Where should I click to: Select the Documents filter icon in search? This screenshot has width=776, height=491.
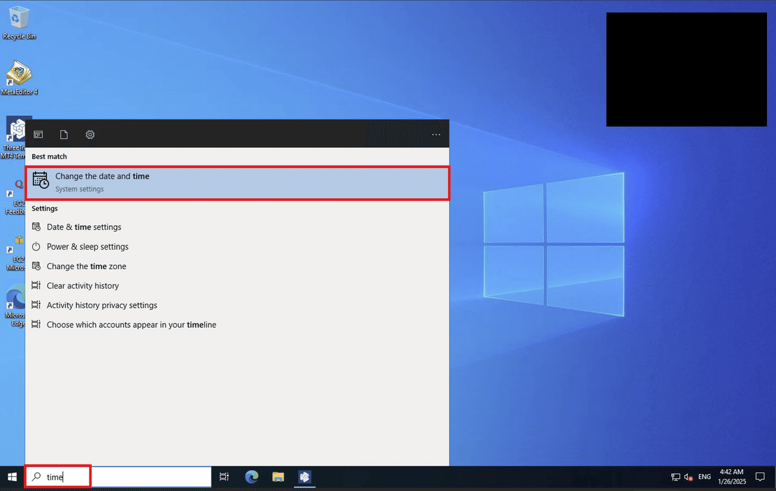pos(63,134)
